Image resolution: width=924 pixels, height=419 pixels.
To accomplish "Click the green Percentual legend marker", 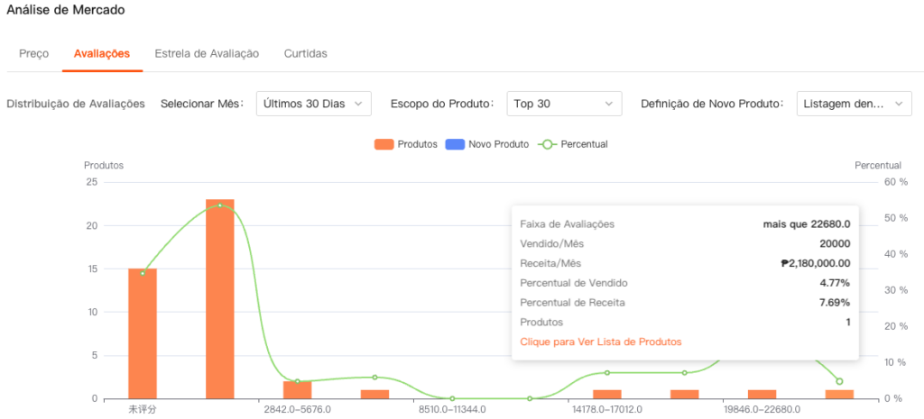I will click(x=546, y=144).
